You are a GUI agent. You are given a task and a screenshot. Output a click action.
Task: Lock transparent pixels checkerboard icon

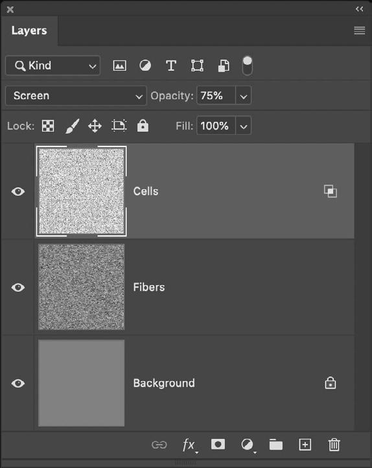(48, 126)
